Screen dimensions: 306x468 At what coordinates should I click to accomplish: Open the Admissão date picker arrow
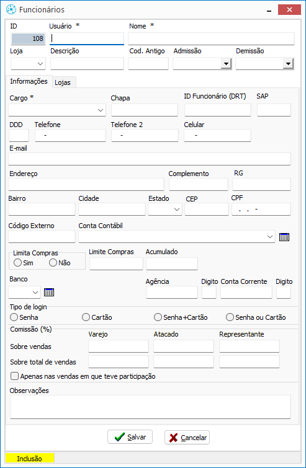pos(226,64)
